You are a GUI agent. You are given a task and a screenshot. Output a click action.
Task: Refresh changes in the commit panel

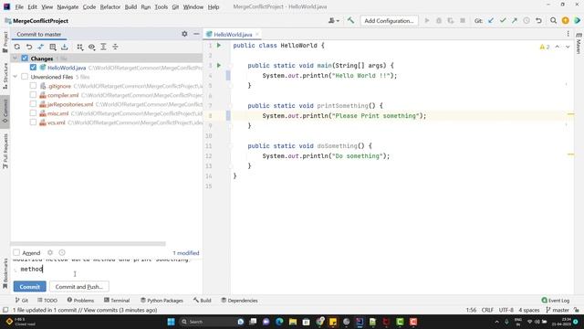[x=17, y=47]
